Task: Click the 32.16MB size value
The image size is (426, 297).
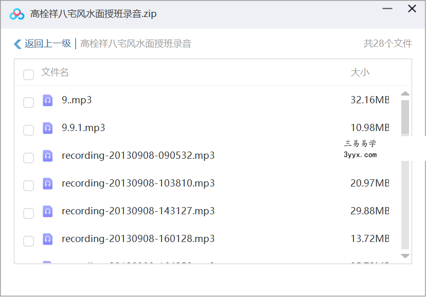Action: (370, 100)
